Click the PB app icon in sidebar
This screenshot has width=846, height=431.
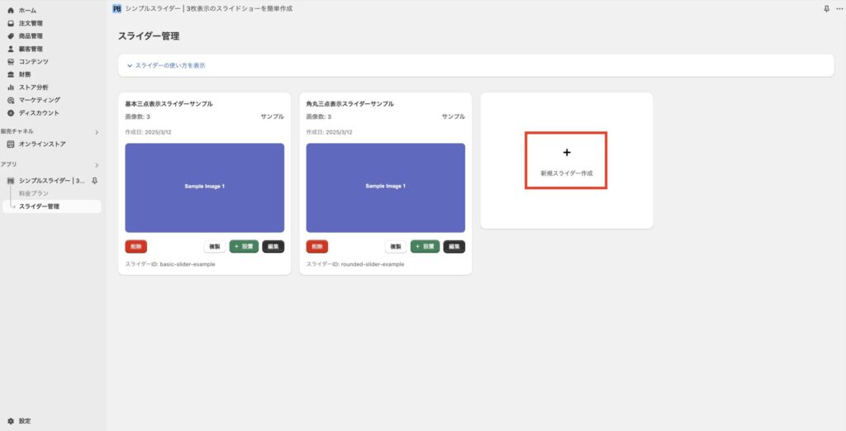(10, 182)
